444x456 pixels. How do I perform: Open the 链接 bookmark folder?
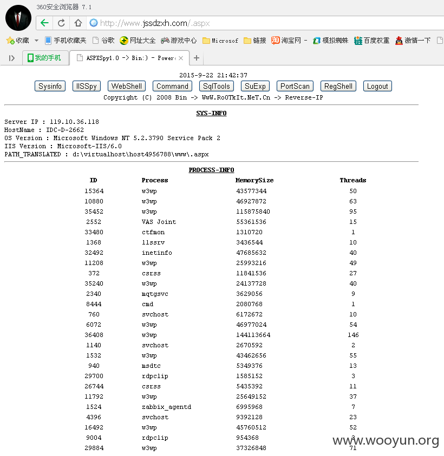pyautogui.click(x=255, y=41)
